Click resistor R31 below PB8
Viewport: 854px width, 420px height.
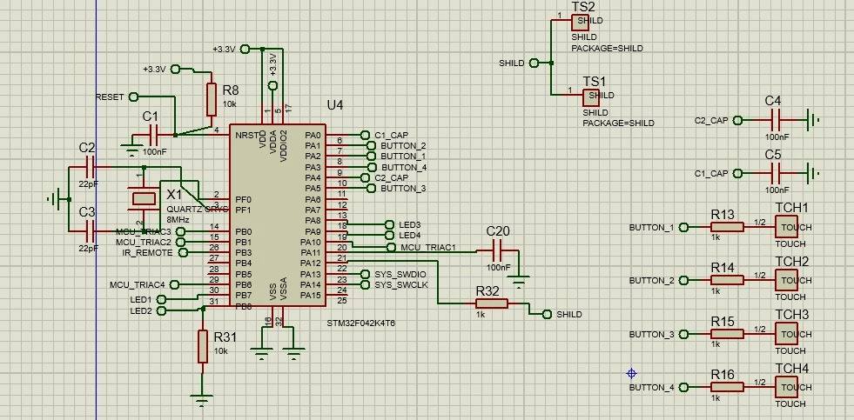point(203,346)
